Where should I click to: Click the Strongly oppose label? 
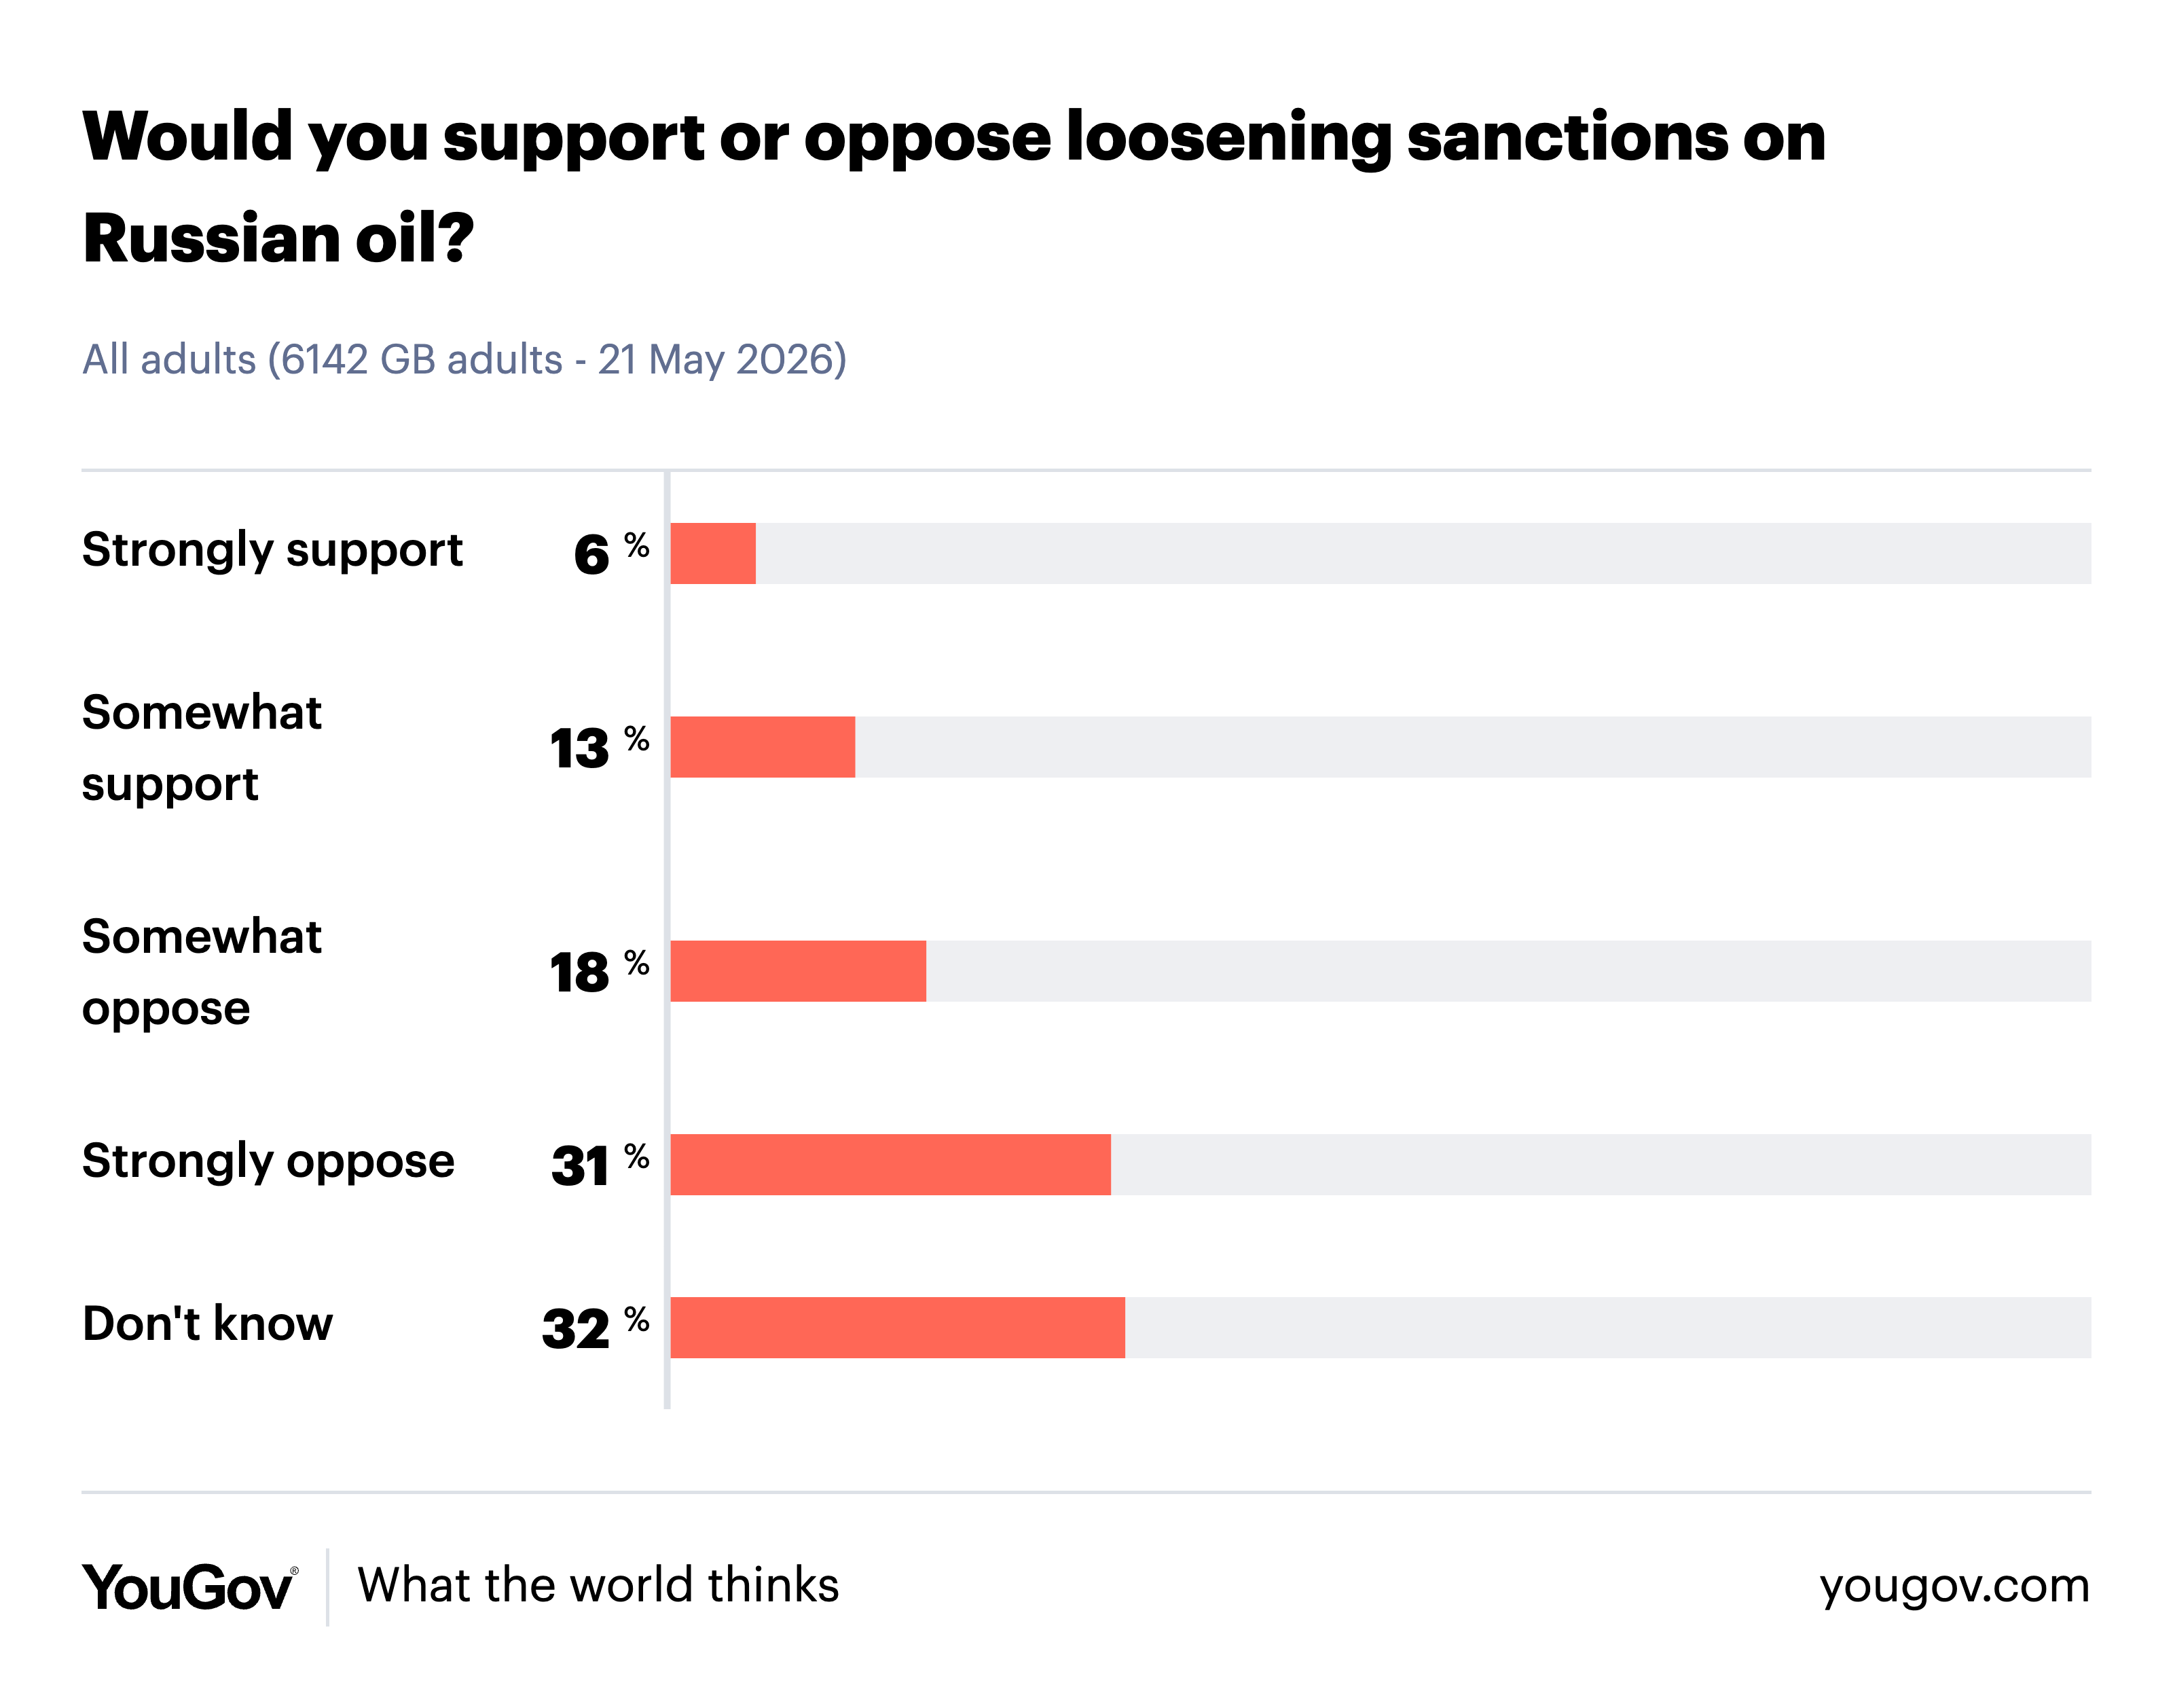268,1163
